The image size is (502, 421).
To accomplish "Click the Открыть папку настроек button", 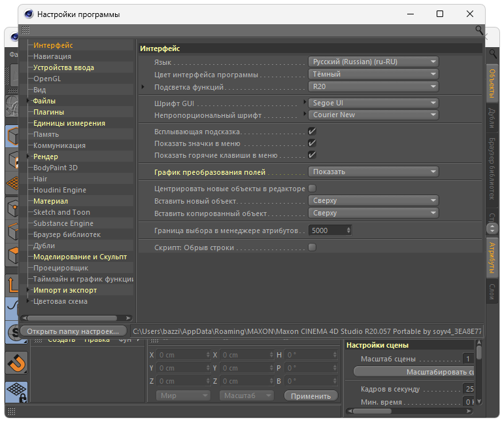I will point(73,331).
